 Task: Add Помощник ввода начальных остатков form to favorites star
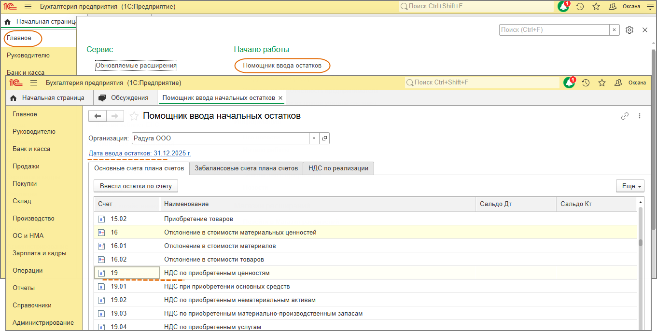134,116
